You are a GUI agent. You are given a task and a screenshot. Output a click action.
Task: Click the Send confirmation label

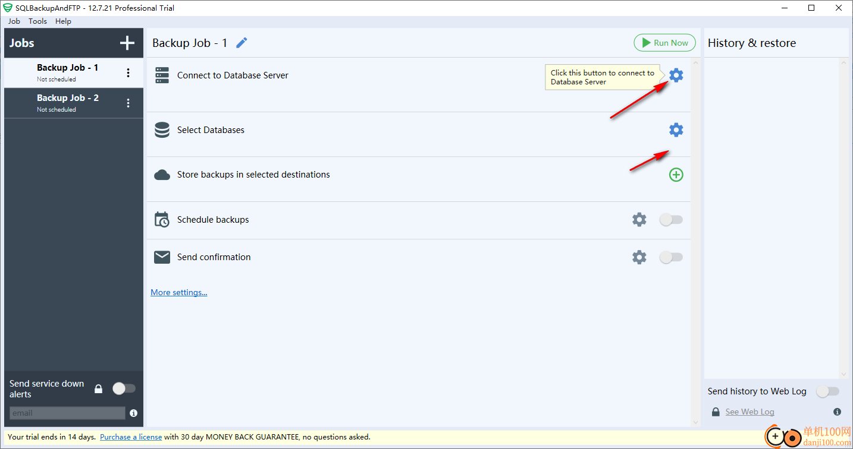click(x=214, y=257)
